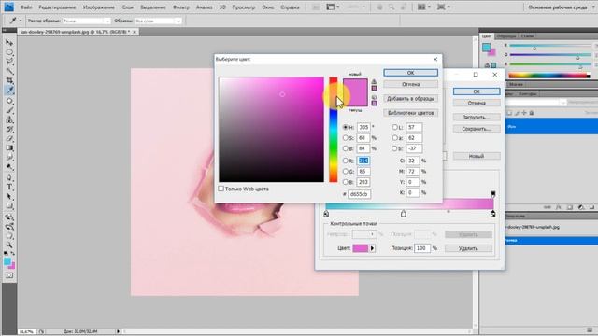Image resolution: width=598 pixels, height=336 pixels.
Task: Select the blue B radio (value 203)
Action: pyautogui.click(x=345, y=182)
